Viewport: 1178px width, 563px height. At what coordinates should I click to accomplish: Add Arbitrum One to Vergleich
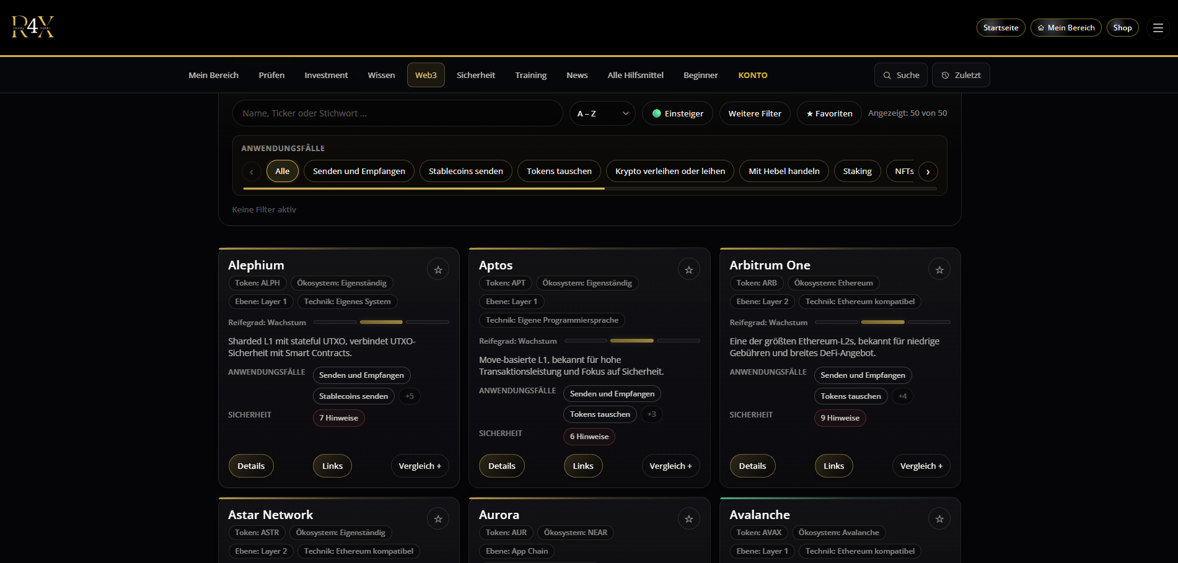[x=921, y=466]
